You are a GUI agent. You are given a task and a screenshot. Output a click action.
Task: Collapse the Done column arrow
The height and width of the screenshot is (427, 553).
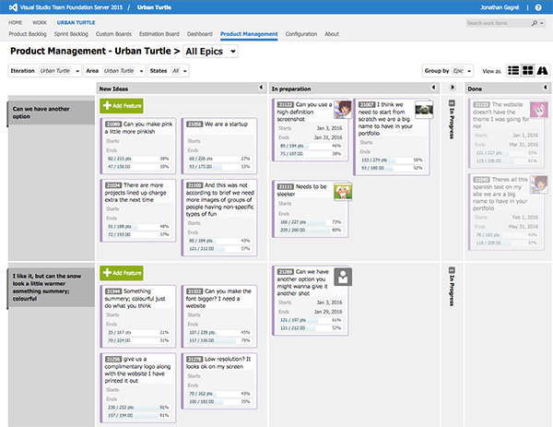coord(545,88)
